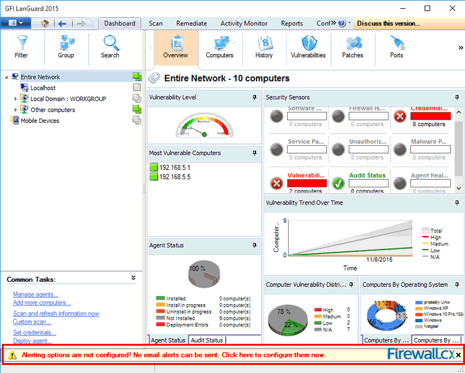Screen dimensions: 465x373
Task: Show hidden main tabs chevron
Action: point(334,22)
